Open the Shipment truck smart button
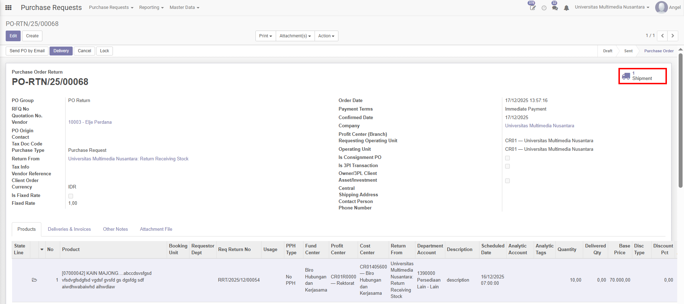 642,76
